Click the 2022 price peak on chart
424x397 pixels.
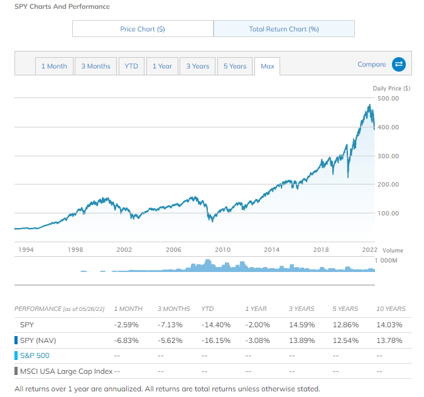[369, 106]
